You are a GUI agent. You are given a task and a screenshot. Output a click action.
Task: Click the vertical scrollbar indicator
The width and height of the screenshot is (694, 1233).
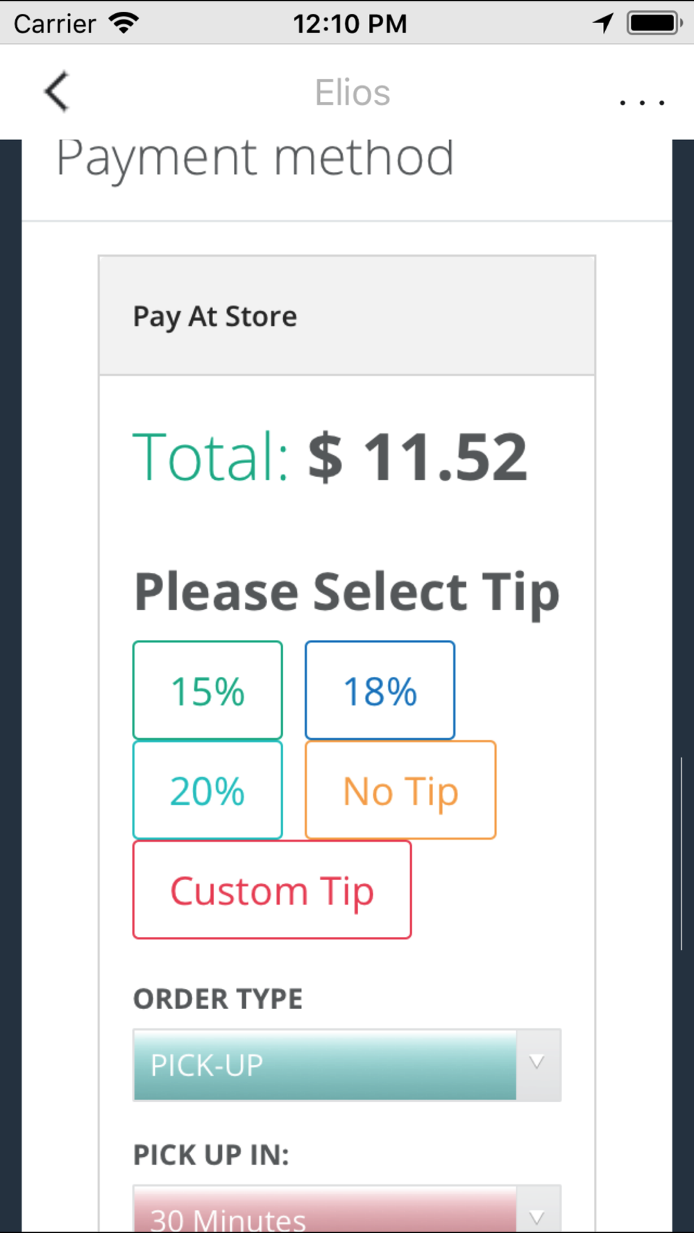click(x=682, y=853)
